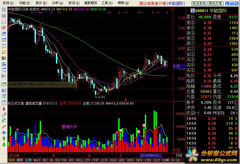Open the yellow mail envelope icon
This screenshot has height=164, width=240.
tap(4, 52)
